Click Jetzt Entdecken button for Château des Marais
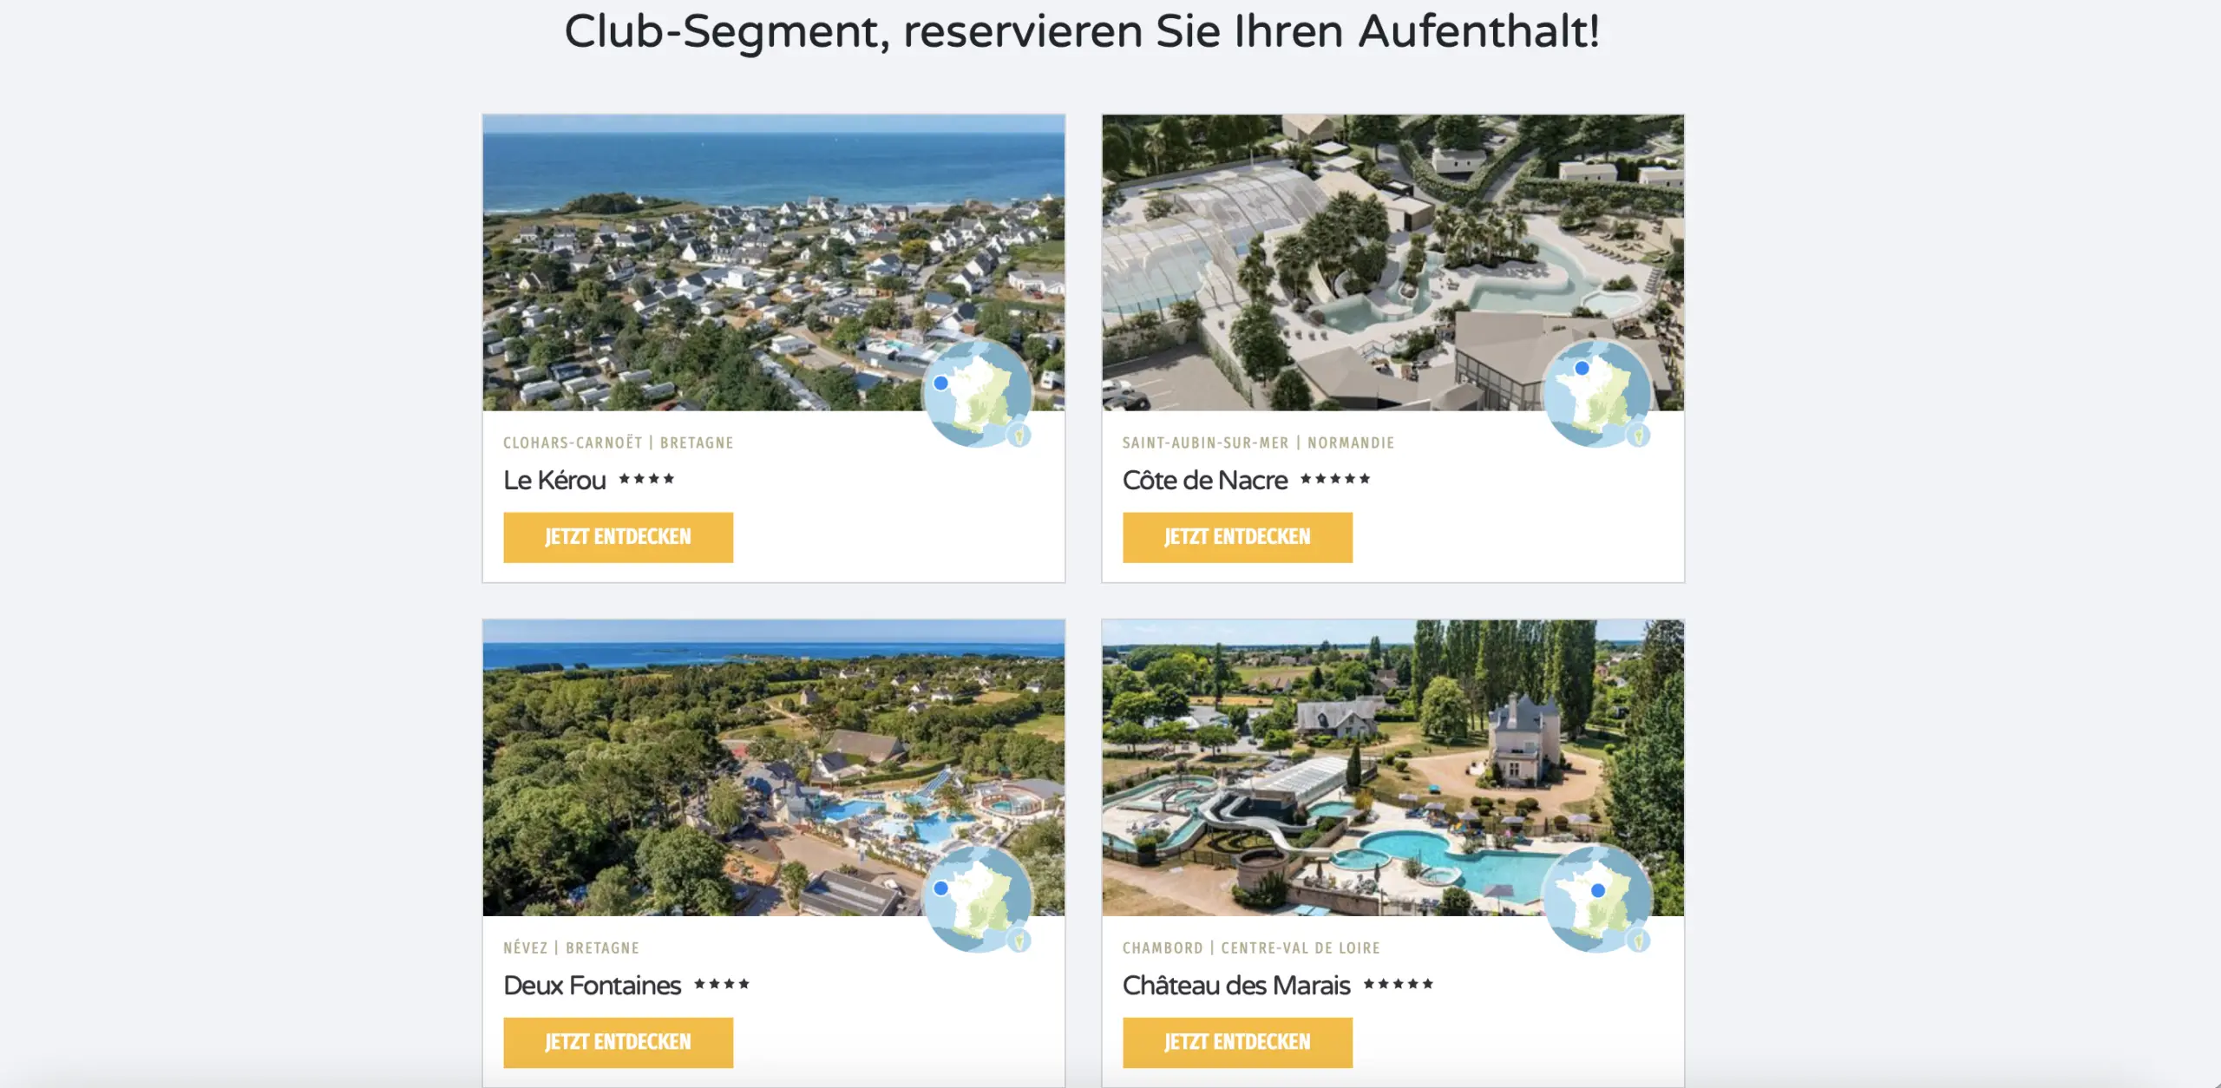The width and height of the screenshot is (2221, 1088). tap(1237, 1042)
